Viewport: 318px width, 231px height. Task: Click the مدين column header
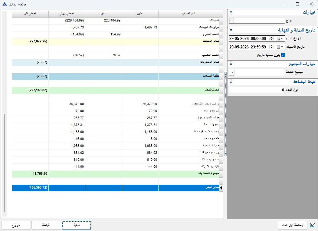click(140, 13)
